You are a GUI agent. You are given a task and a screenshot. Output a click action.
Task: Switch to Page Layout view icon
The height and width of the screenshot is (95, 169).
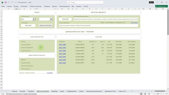[145, 94]
